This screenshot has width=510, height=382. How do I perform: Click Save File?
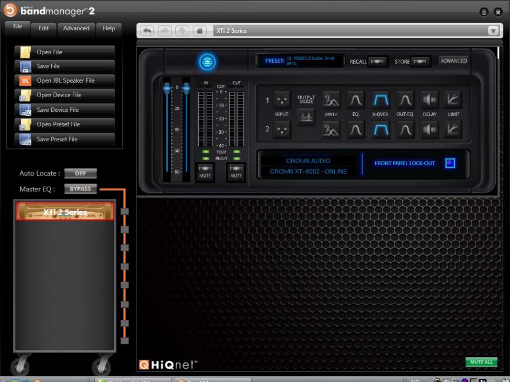64,66
